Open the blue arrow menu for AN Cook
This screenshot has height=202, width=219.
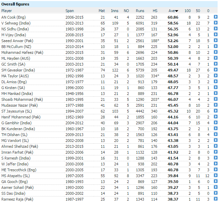coord(216,17)
